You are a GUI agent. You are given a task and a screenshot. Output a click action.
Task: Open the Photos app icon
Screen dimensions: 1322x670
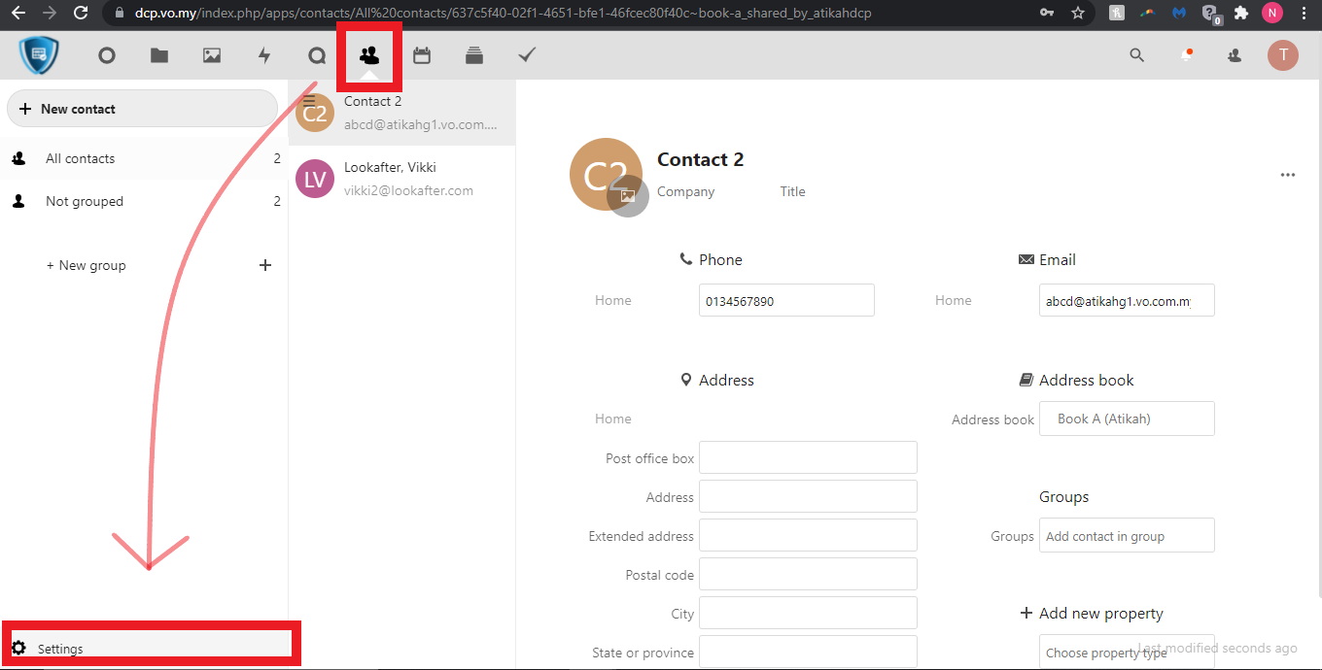[212, 56]
